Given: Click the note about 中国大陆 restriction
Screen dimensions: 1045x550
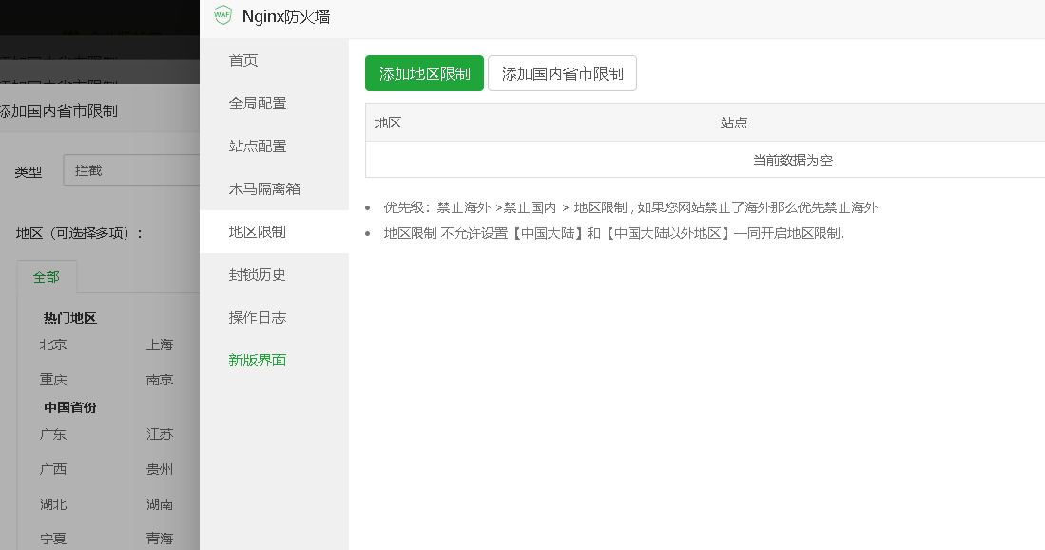Looking at the screenshot, I should (x=614, y=233).
